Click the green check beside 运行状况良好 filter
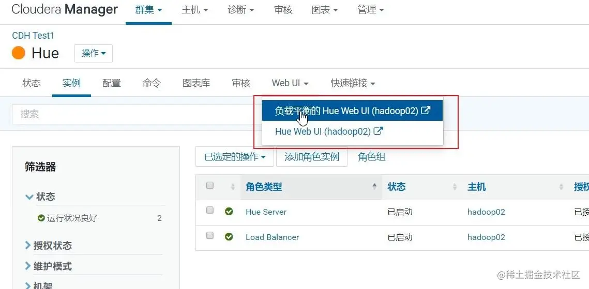The height and width of the screenshot is (289, 589). (x=41, y=218)
